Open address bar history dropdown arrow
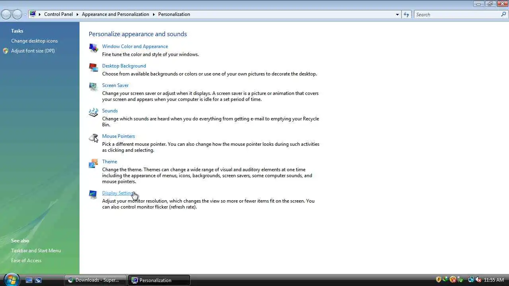This screenshot has height=286, width=509. [x=397, y=14]
